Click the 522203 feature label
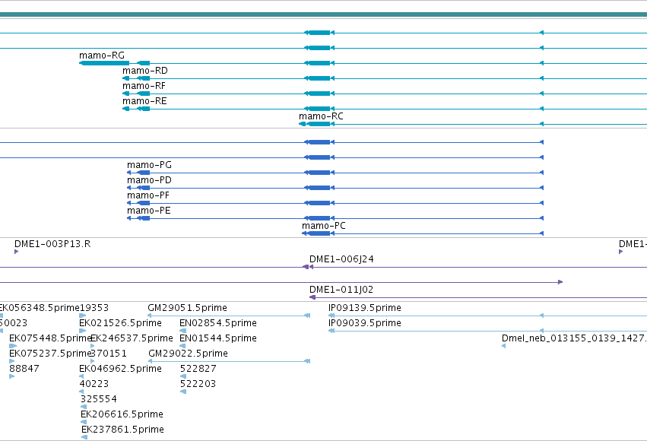The image size is (647, 441). (198, 384)
